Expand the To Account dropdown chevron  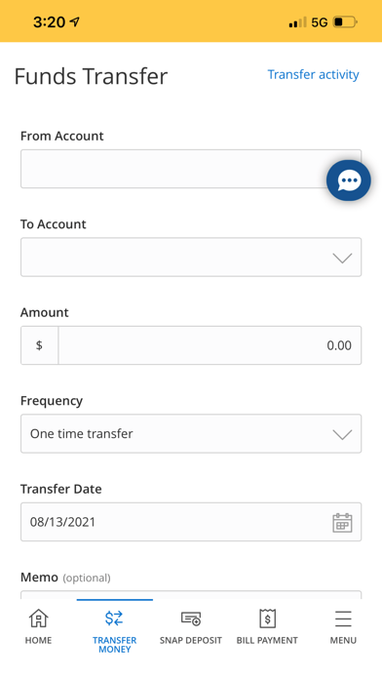coord(342,259)
